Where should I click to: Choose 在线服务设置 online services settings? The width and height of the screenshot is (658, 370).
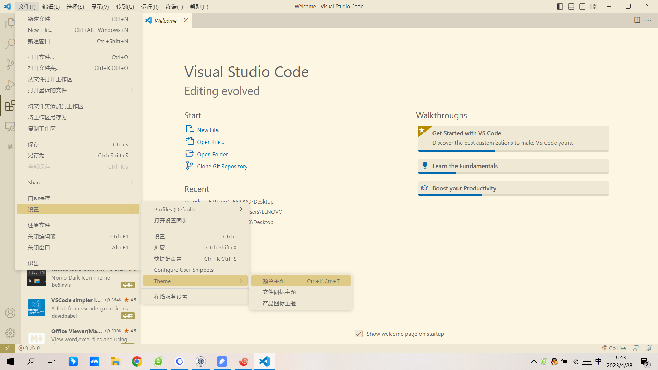click(195, 297)
